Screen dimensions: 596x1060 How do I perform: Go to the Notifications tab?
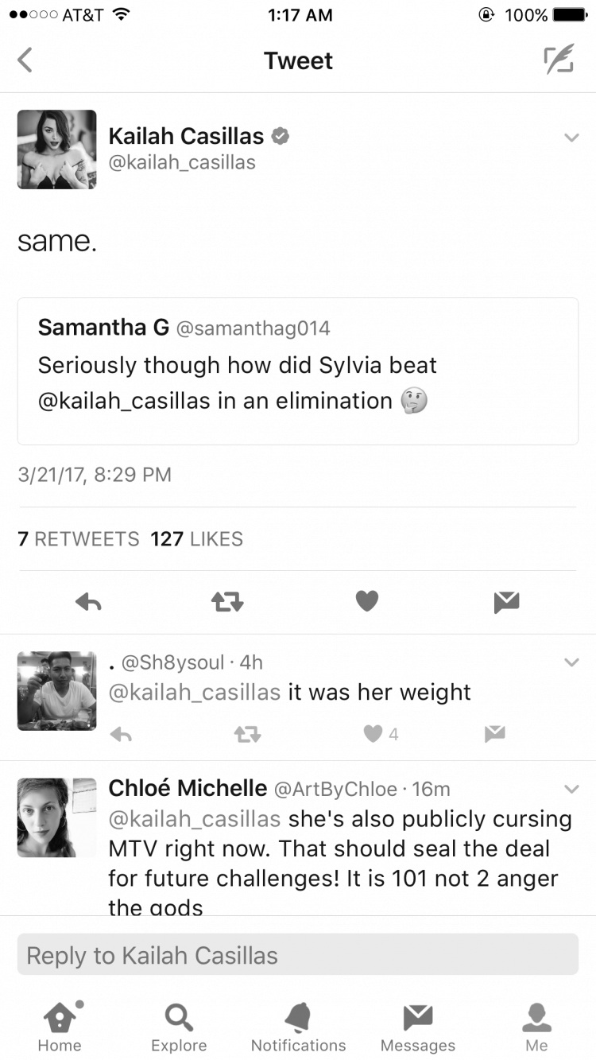tap(298, 1027)
